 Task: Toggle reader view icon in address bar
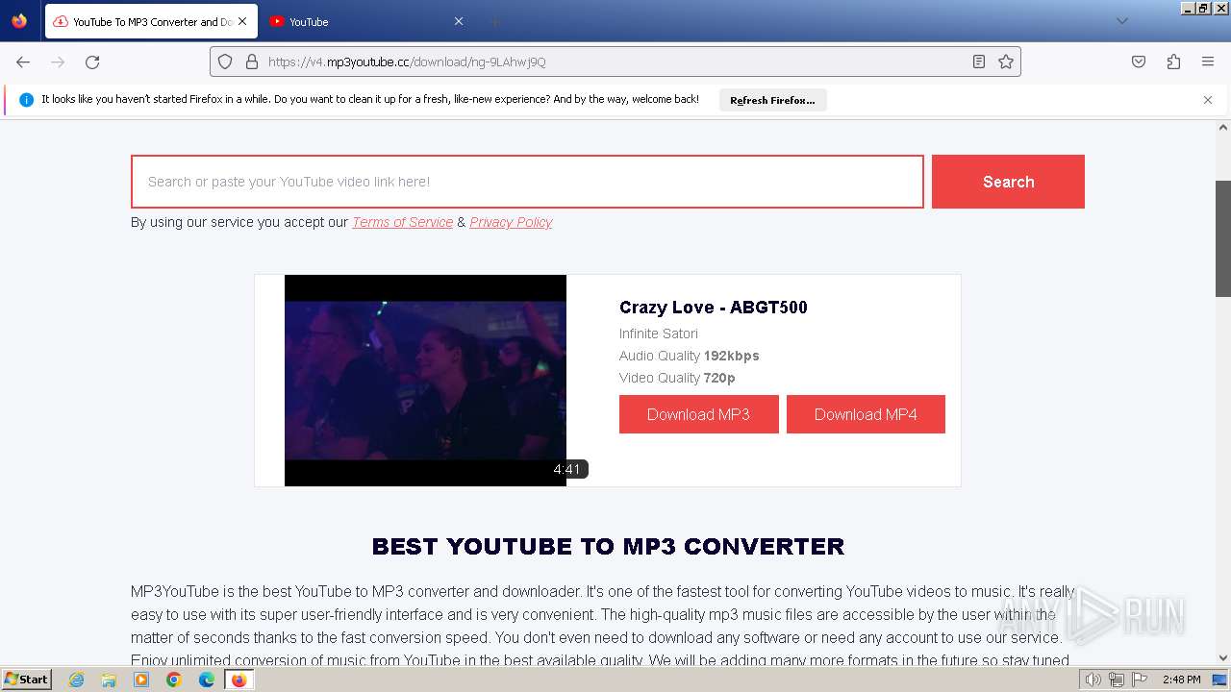click(979, 62)
